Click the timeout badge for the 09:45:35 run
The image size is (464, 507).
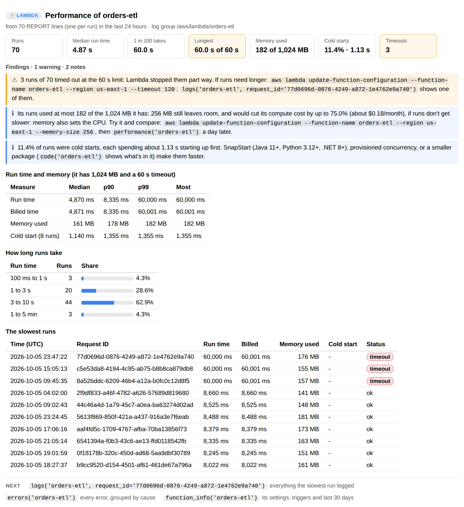tap(380, 381)
